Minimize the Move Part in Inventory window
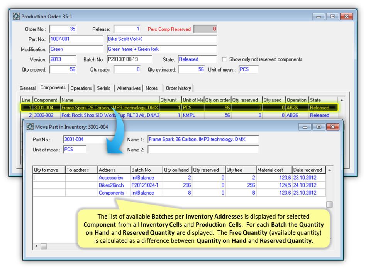 click(305, 127)
